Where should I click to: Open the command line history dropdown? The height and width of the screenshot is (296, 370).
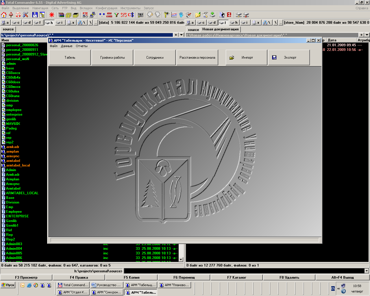coord(367,271)
